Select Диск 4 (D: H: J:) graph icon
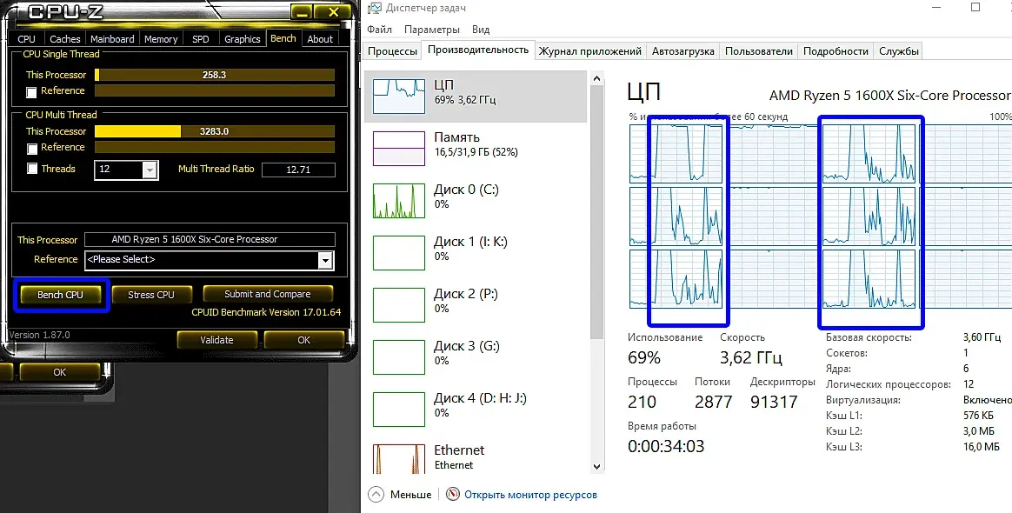Image resolution: width=1012 pixels, height=513 pixels. click(x=399, y=410)
